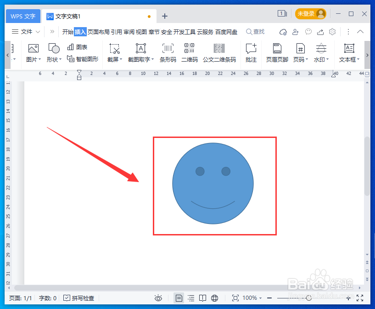375x309 pixels.
Task: Select the 智能图形 smart graphics tool
Action: 83,59
